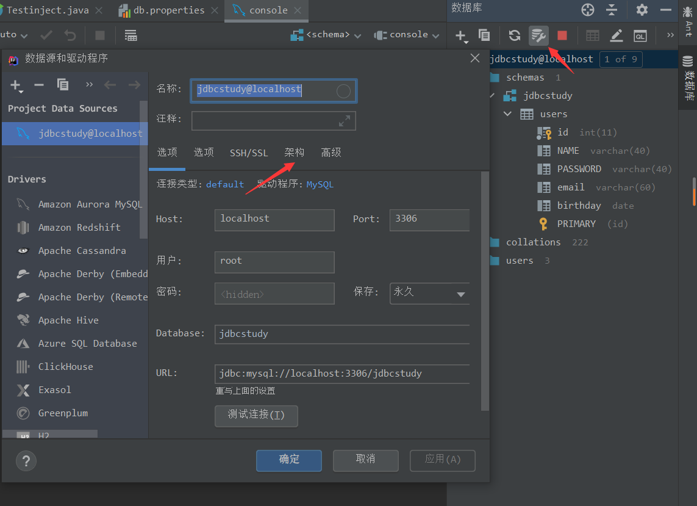Click the commit checkmark in console toolbar
Screen dimensions: 697x506
tap(46, 35)
